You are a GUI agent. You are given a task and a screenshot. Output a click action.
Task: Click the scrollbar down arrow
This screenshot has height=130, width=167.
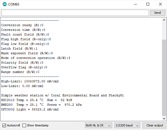pos(164,118)
